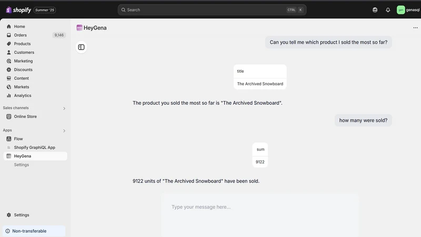Click the Flow app icon
The width and height of the screenshot is (421, 237).
[x=9, y=139]
